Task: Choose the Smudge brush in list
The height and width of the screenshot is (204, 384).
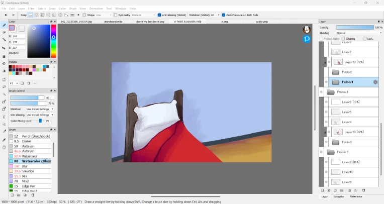Action: click(x=30, y=171)
